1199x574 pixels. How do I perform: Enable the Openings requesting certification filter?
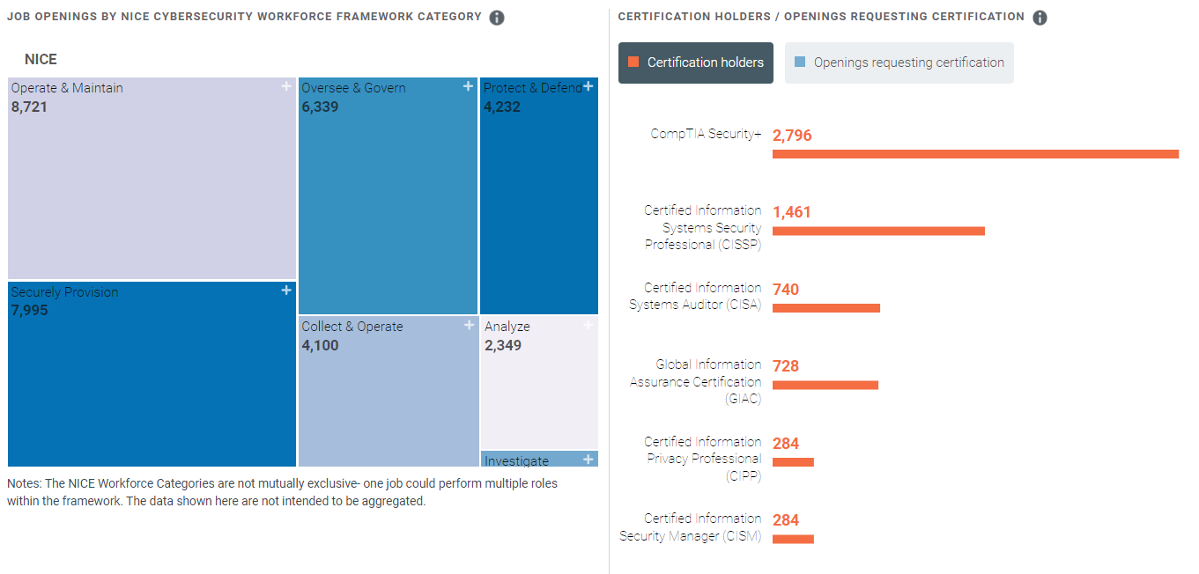click(899, 63)
